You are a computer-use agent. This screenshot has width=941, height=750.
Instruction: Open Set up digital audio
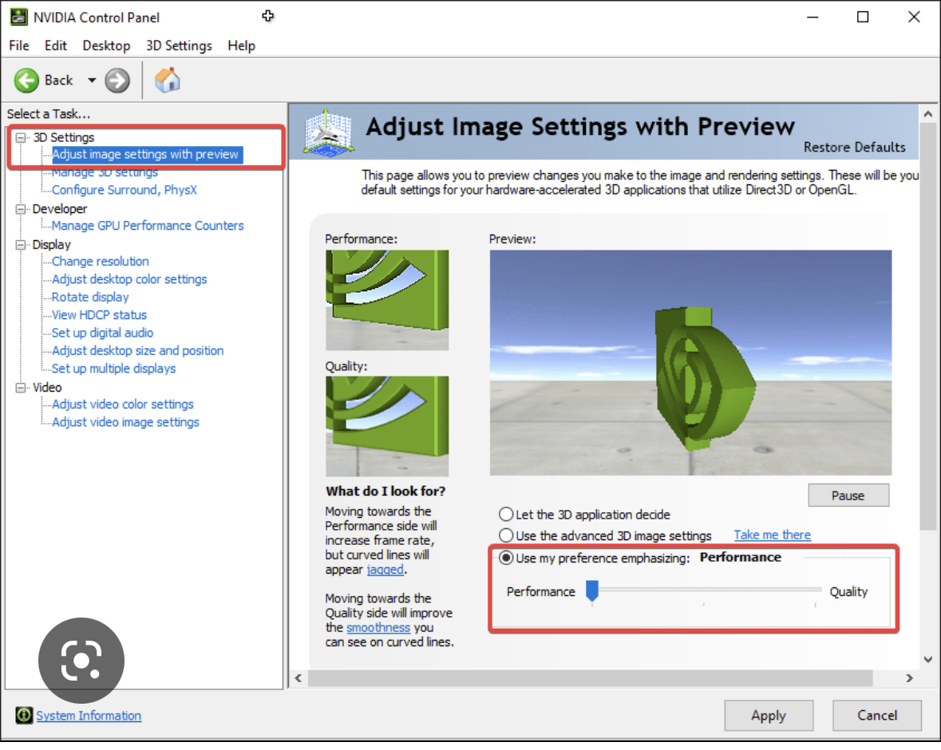[102, 333]
